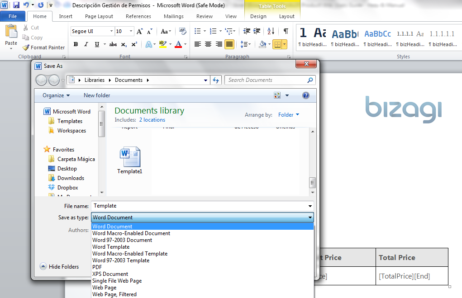
Task: Apply Superscript formatting
Action: pos(134,44)
